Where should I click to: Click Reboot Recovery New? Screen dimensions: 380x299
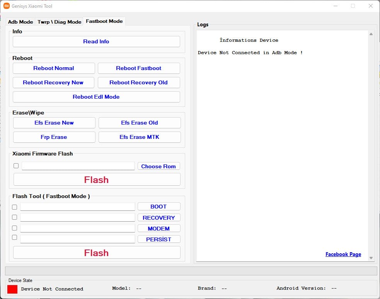pyautogui.click(x=53, y=82)
